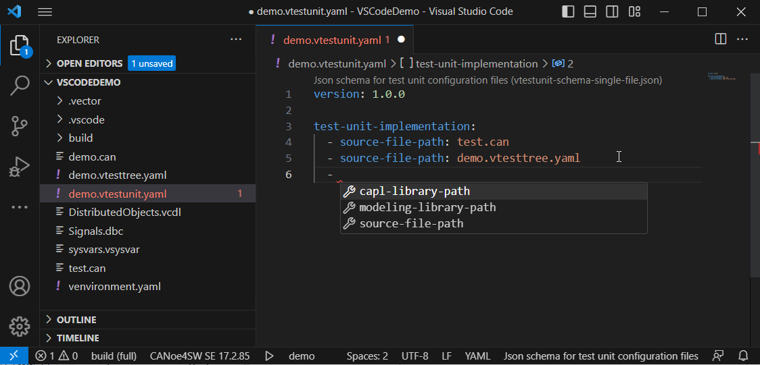
Task: Open the feedback icon in status bar
Action: tap(718, 356)
